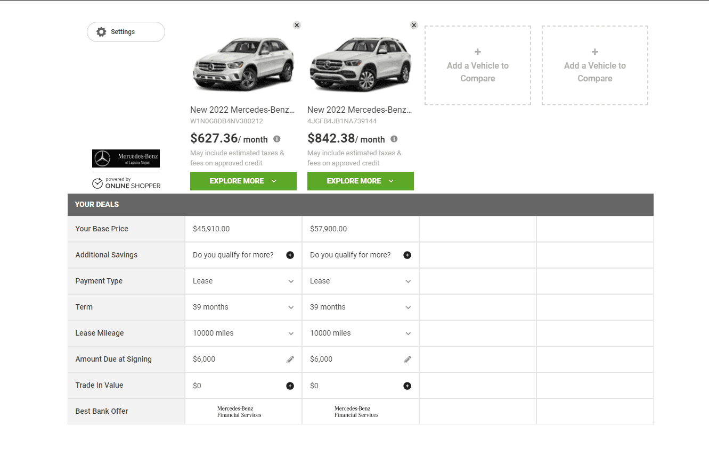Select the second Mercedes-Benz SUV thumbnail image
The width and height of the screenshot is (709, 476).
point(361,64)
